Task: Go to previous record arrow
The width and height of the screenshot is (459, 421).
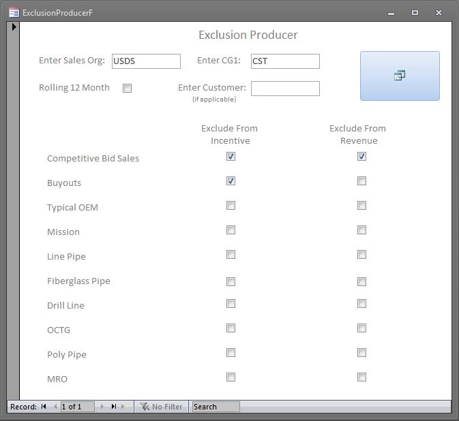Action: pyautogui.click(x=55, y=407)
